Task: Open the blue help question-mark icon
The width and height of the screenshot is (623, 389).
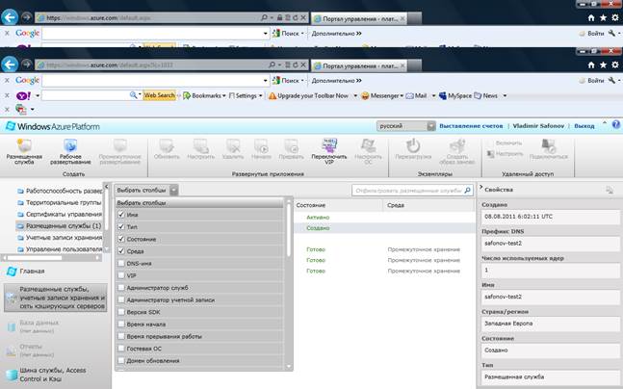Action: pyautogui.click(x=616, y=124)
